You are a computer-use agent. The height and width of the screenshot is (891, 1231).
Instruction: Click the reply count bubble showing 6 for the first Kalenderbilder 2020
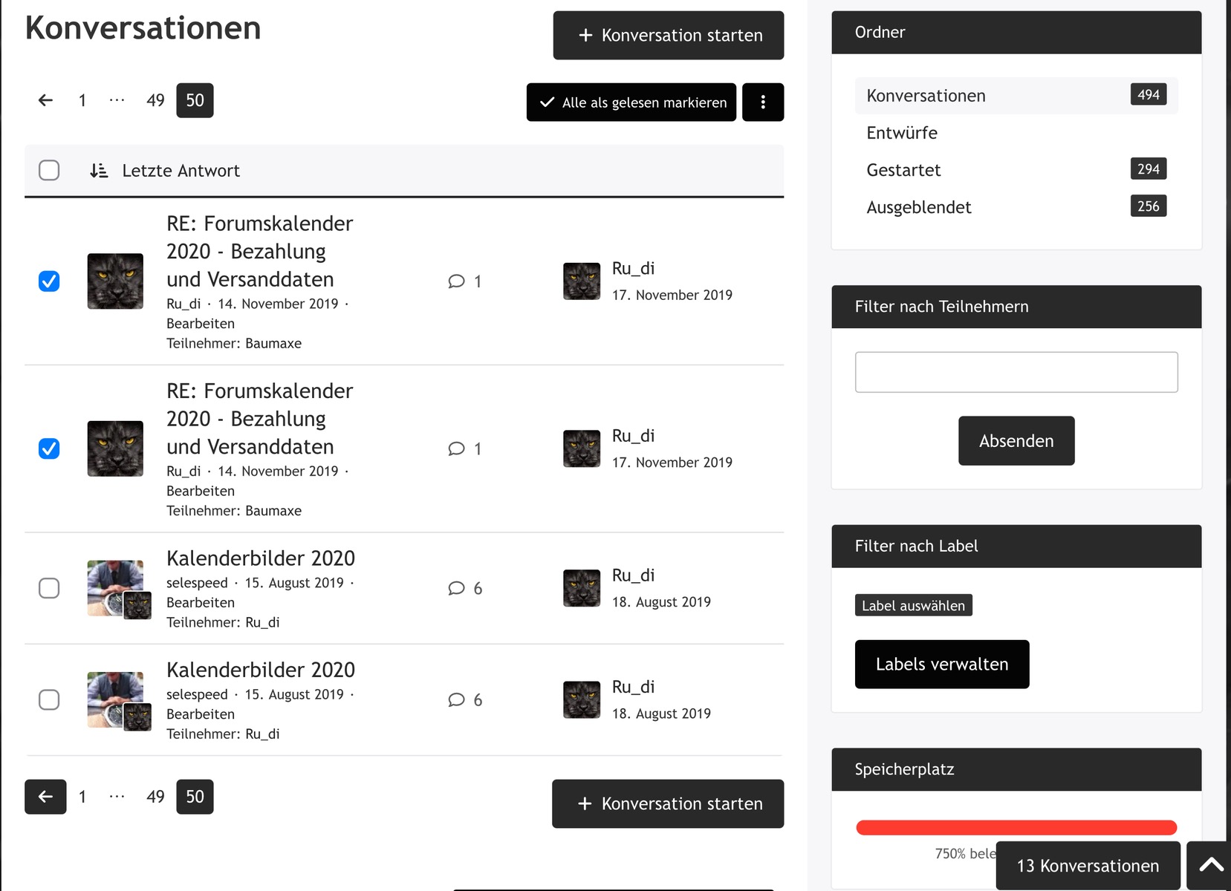[465, 589]
